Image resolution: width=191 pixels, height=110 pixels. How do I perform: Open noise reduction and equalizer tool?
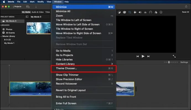coord(145,12)
